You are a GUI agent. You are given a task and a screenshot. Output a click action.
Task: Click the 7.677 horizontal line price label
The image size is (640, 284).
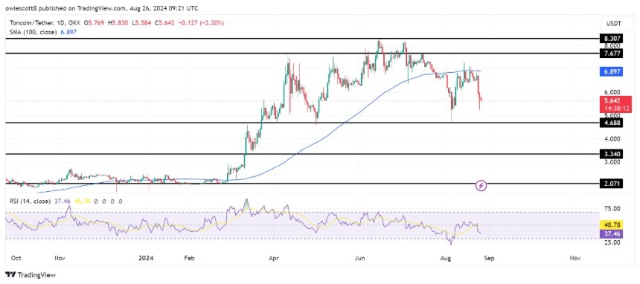(611, 54)
